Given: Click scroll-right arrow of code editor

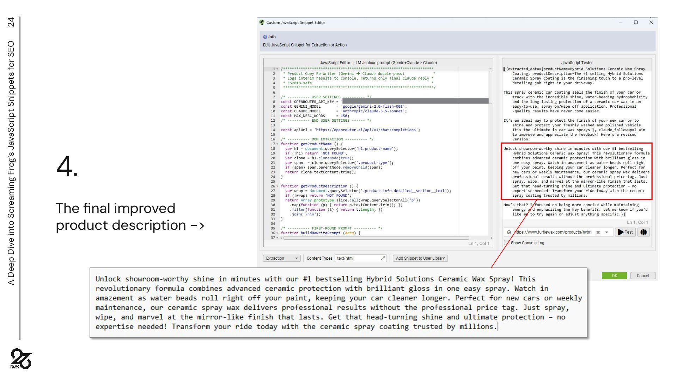Looking at the screenshot, I should pos(492,238).
